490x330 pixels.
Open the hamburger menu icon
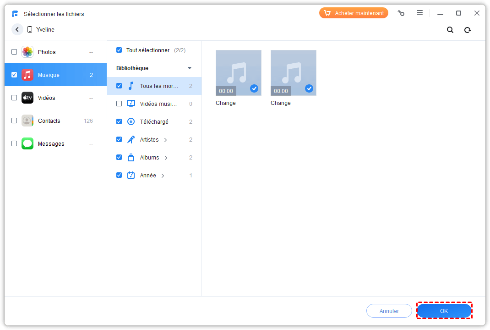[x=419, y=13]
